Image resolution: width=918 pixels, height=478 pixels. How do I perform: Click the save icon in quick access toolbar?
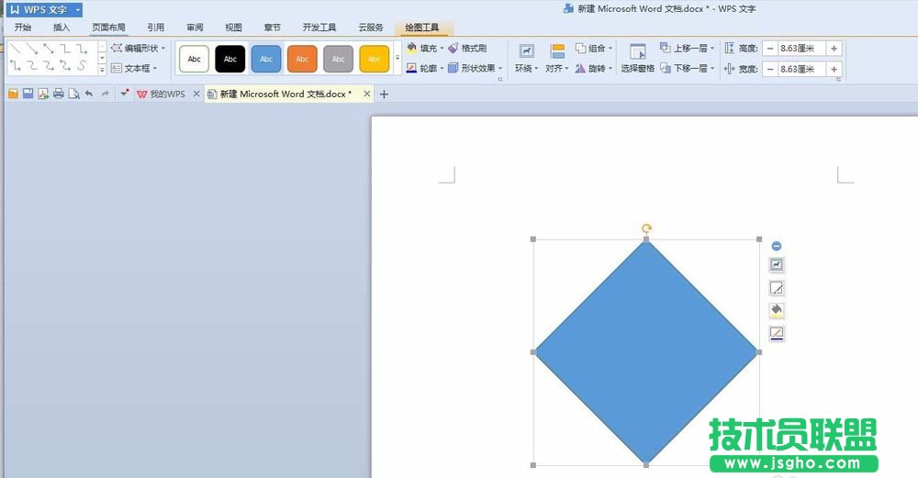28,94
